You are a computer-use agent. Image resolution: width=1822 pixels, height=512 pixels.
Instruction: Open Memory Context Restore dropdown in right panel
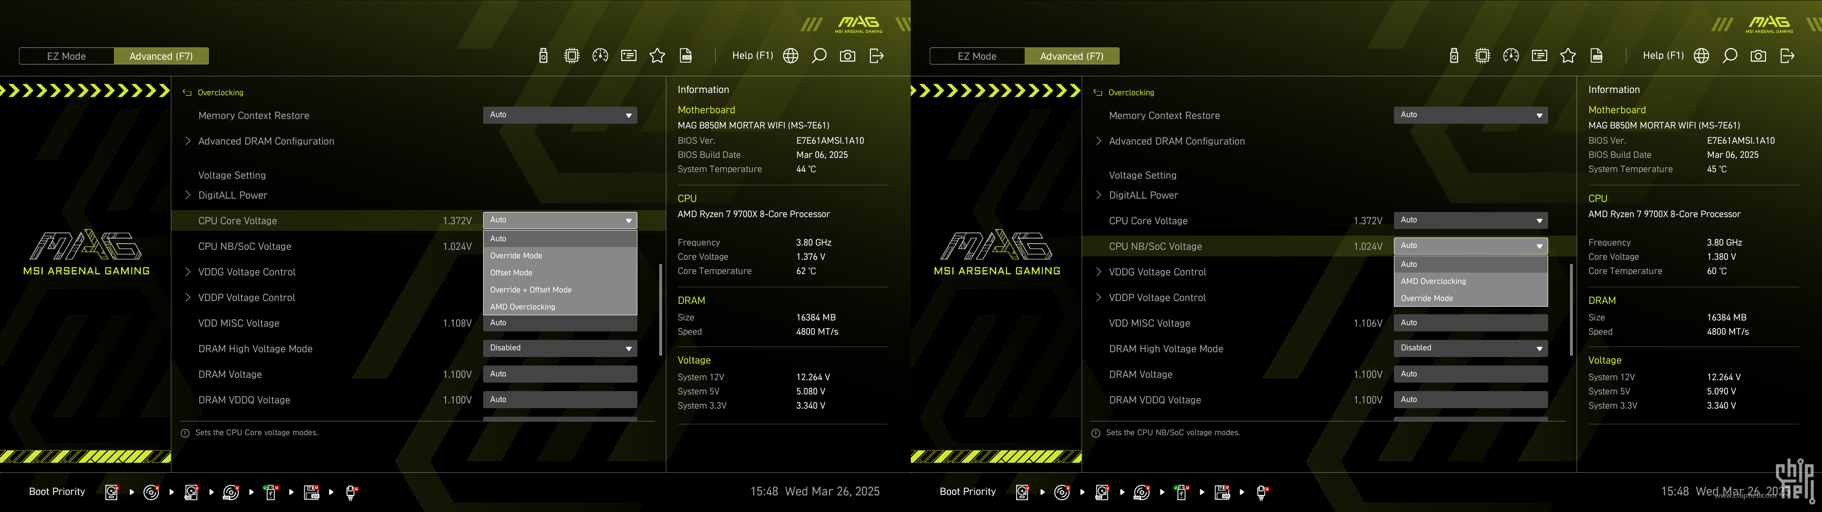1471,115
